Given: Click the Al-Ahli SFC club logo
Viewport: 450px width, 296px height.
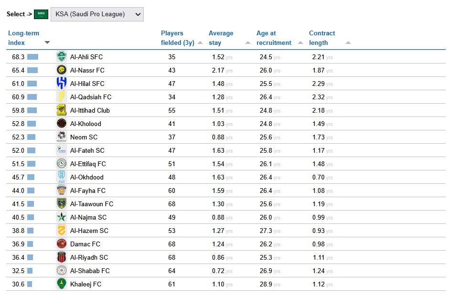Looking at the screenshot, I should (61, 57).
